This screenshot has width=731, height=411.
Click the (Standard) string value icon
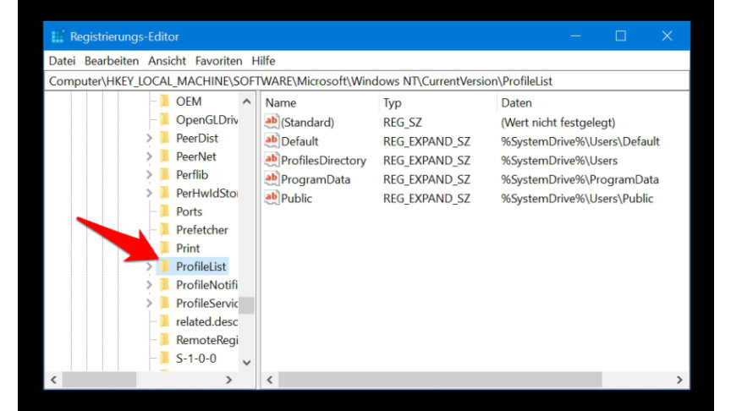[x=272, y=122]
